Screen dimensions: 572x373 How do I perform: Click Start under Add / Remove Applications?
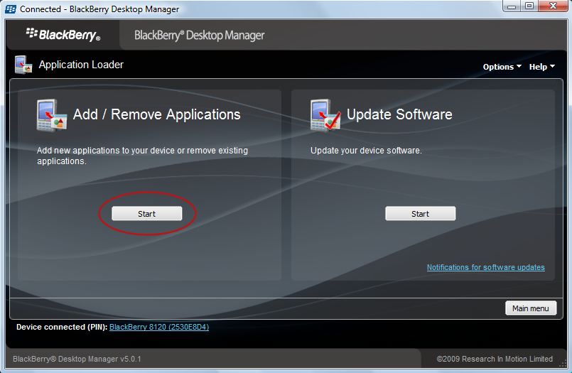(146, 214)
